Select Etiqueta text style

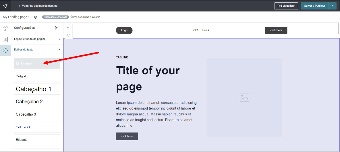[37, 140]
